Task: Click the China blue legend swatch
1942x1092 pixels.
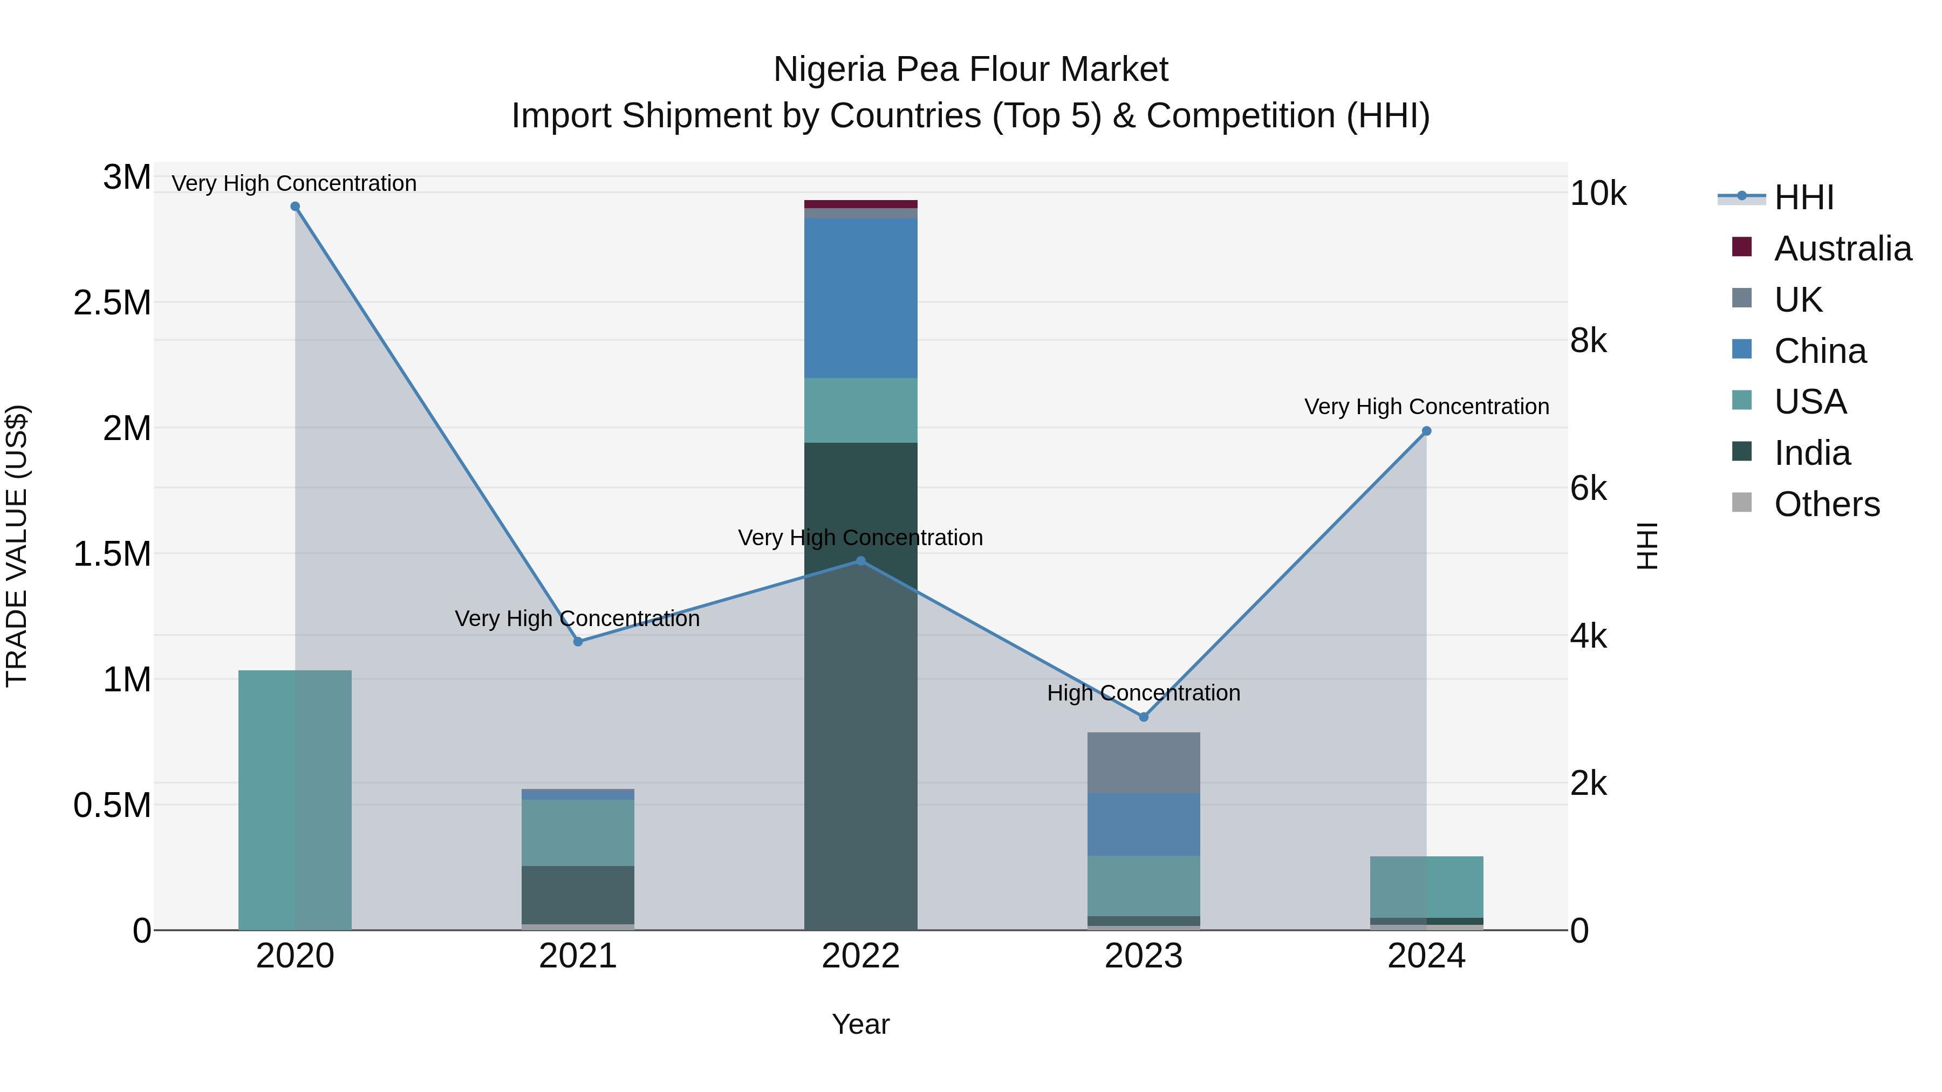Action: point(1742,349)
